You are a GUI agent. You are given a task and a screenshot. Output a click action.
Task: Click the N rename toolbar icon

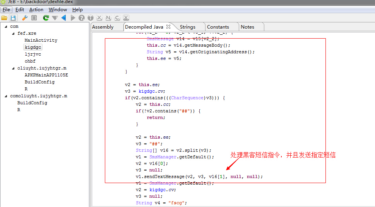pos(108,18)
